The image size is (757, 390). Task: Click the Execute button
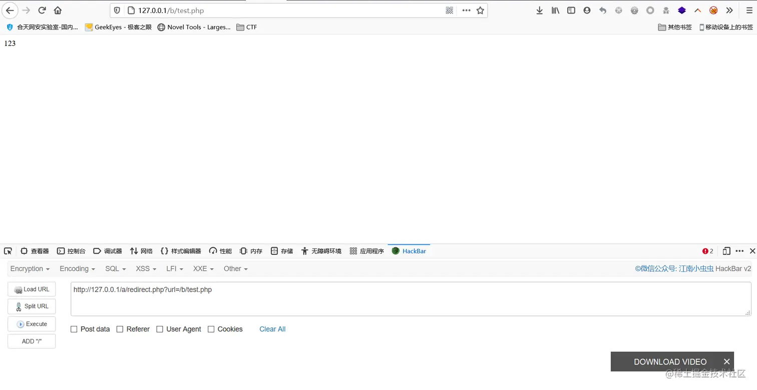coord(32,324)
